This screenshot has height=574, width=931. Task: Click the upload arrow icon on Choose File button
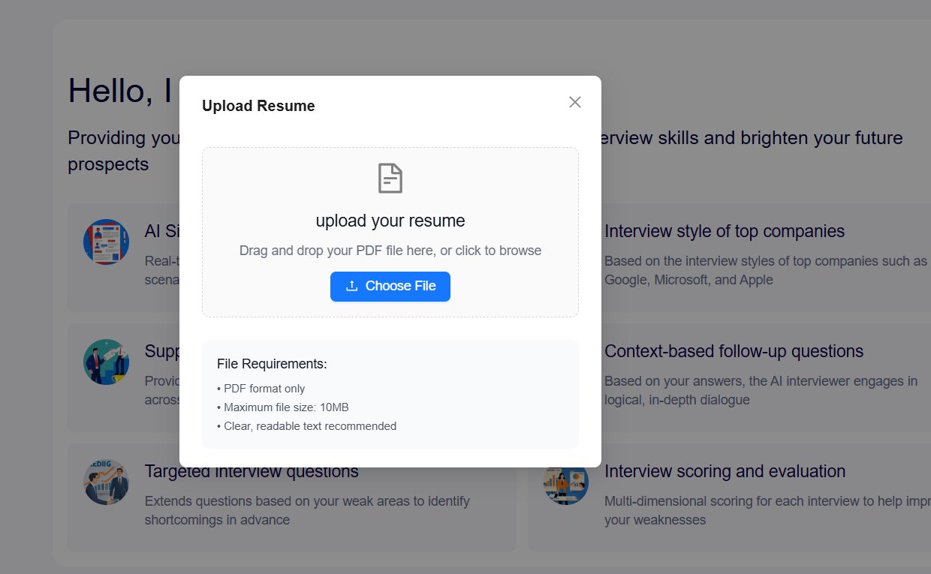353,286
